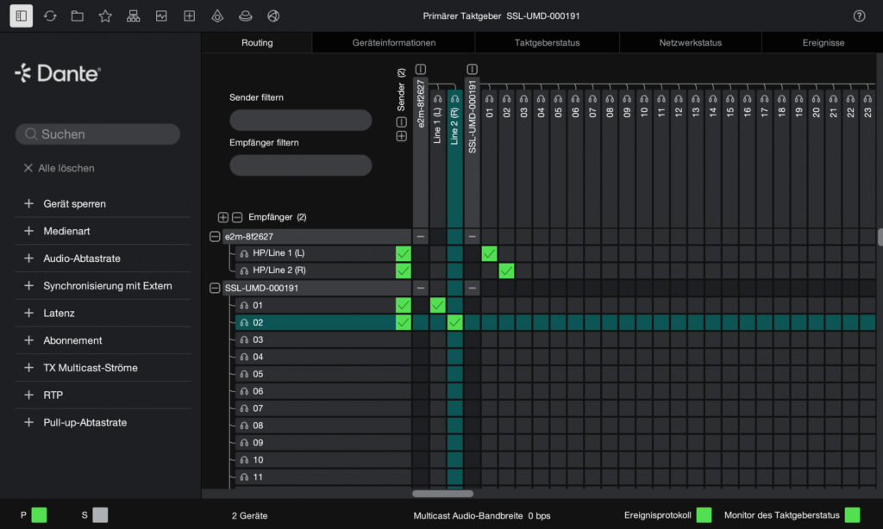This screenshot has height=529, width=883.
Task: Click the refresh icon in toolbar
Action: (x=50, y=16)
